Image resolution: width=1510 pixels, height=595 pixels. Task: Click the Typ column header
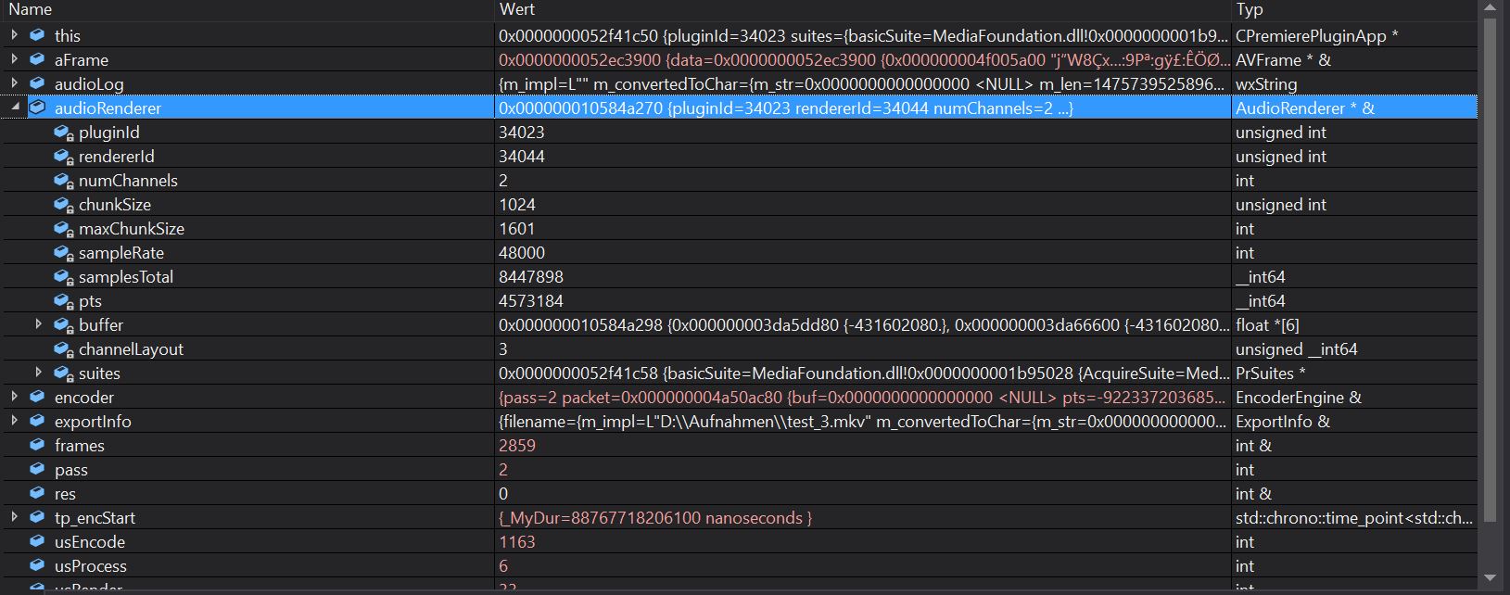(1249, 9)
